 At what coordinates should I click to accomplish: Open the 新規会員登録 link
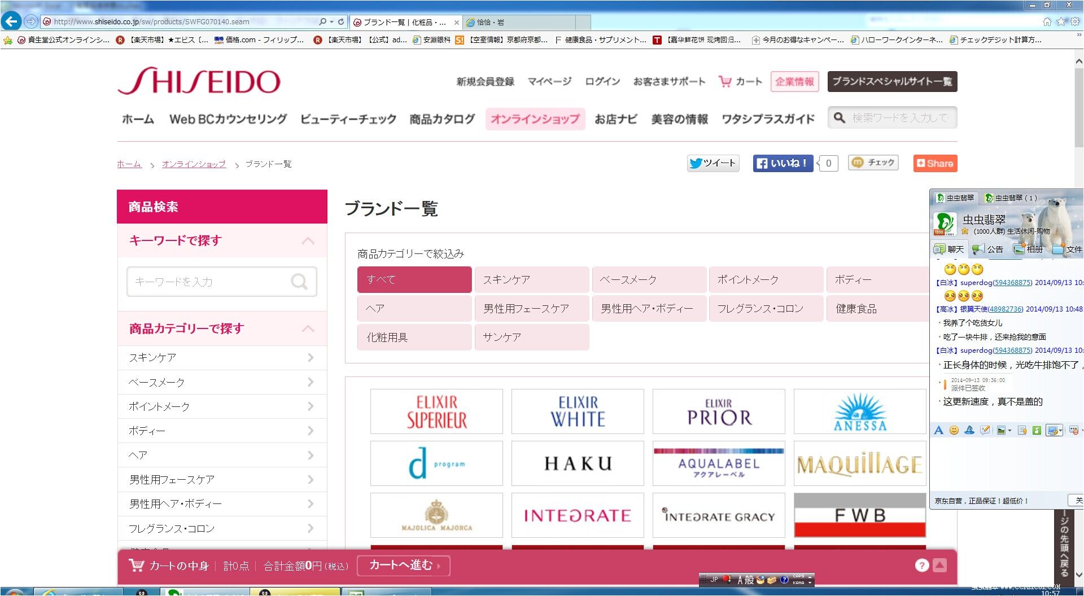pos(485,81)
